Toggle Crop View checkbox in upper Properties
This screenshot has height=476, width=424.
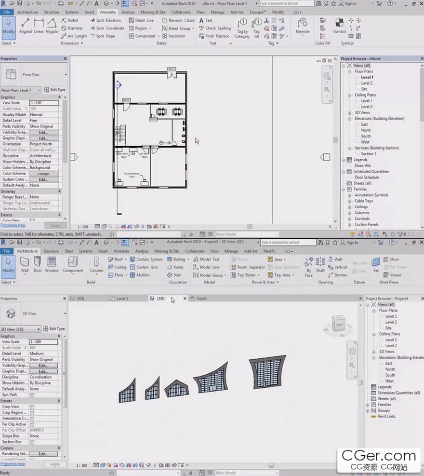pyautogui.click(x=32, y=220)
